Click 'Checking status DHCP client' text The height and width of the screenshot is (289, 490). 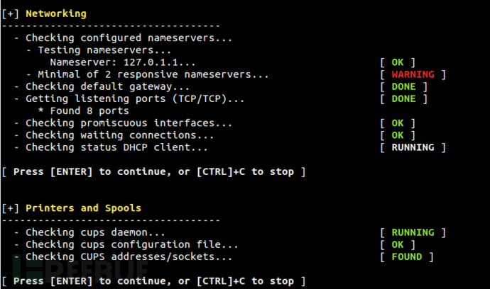coord(116,147)
